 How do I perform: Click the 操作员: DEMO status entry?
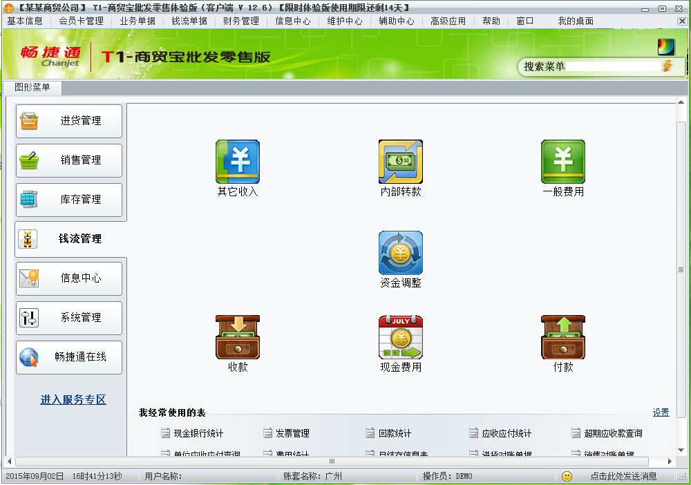click(x=447, y=476)
